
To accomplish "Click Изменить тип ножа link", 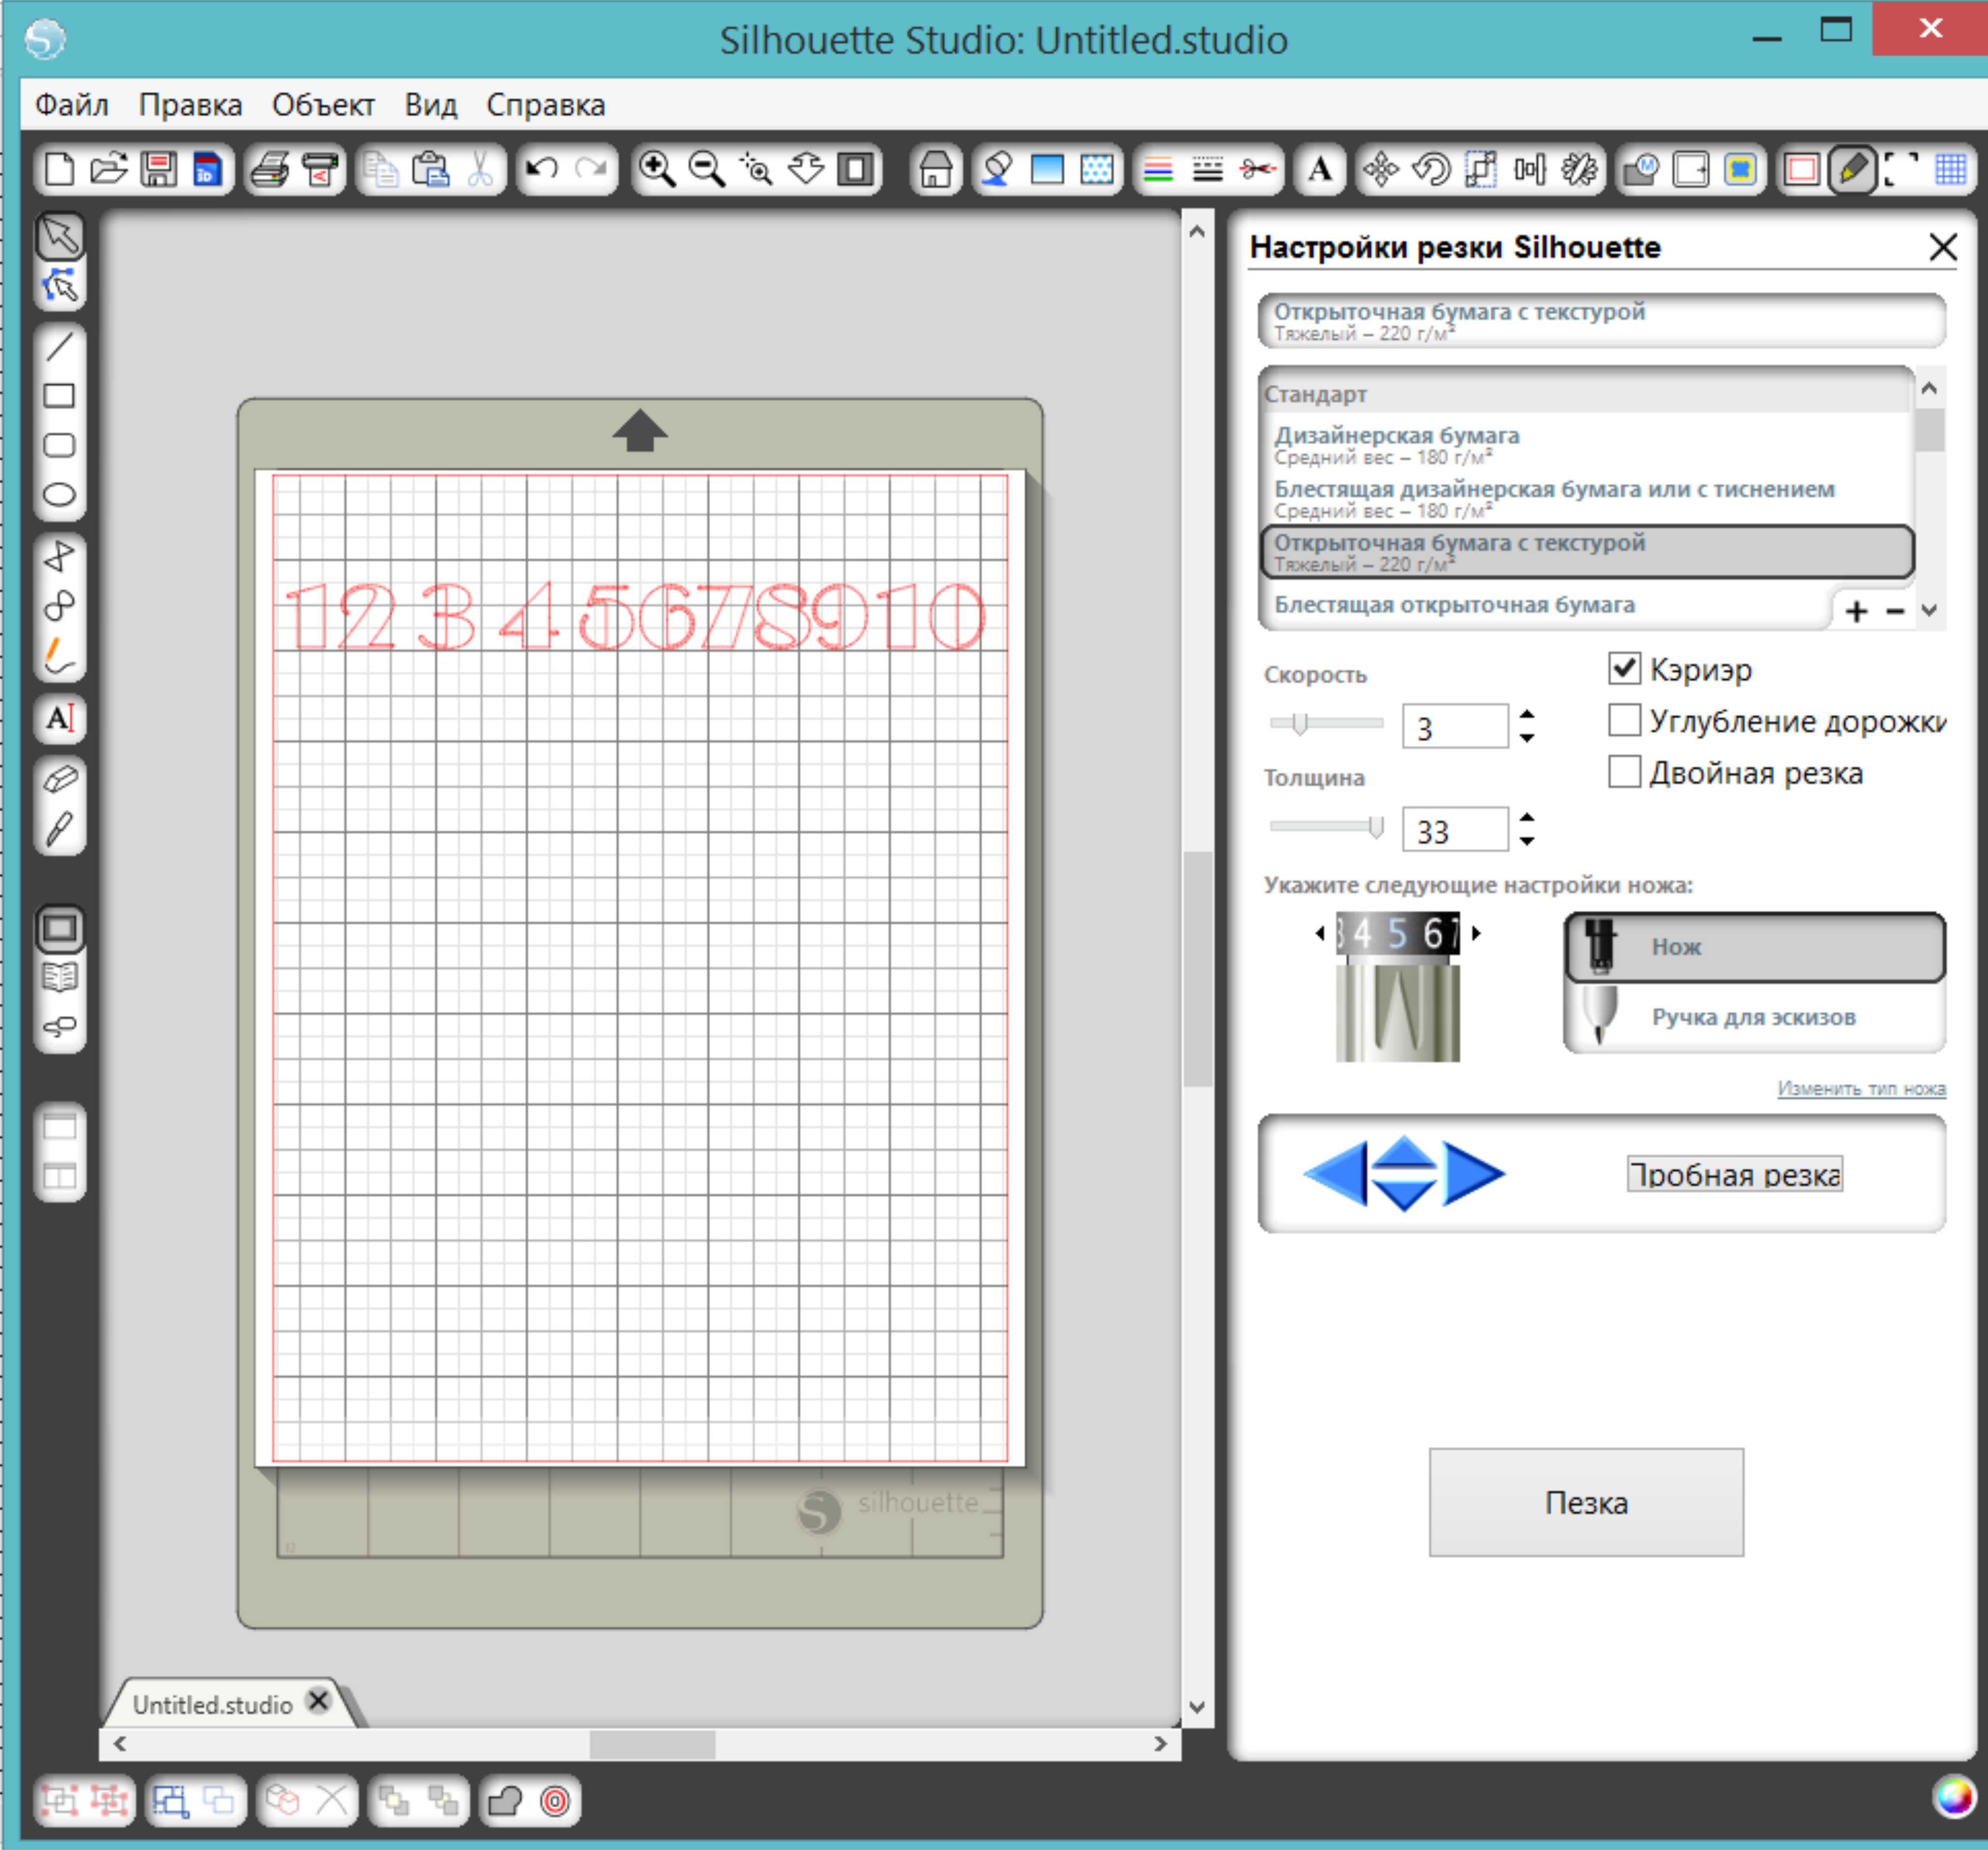I will [x=1861, y=1088].
